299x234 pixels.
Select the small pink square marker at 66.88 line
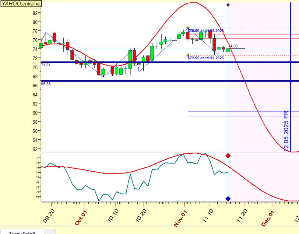point(290,83)
